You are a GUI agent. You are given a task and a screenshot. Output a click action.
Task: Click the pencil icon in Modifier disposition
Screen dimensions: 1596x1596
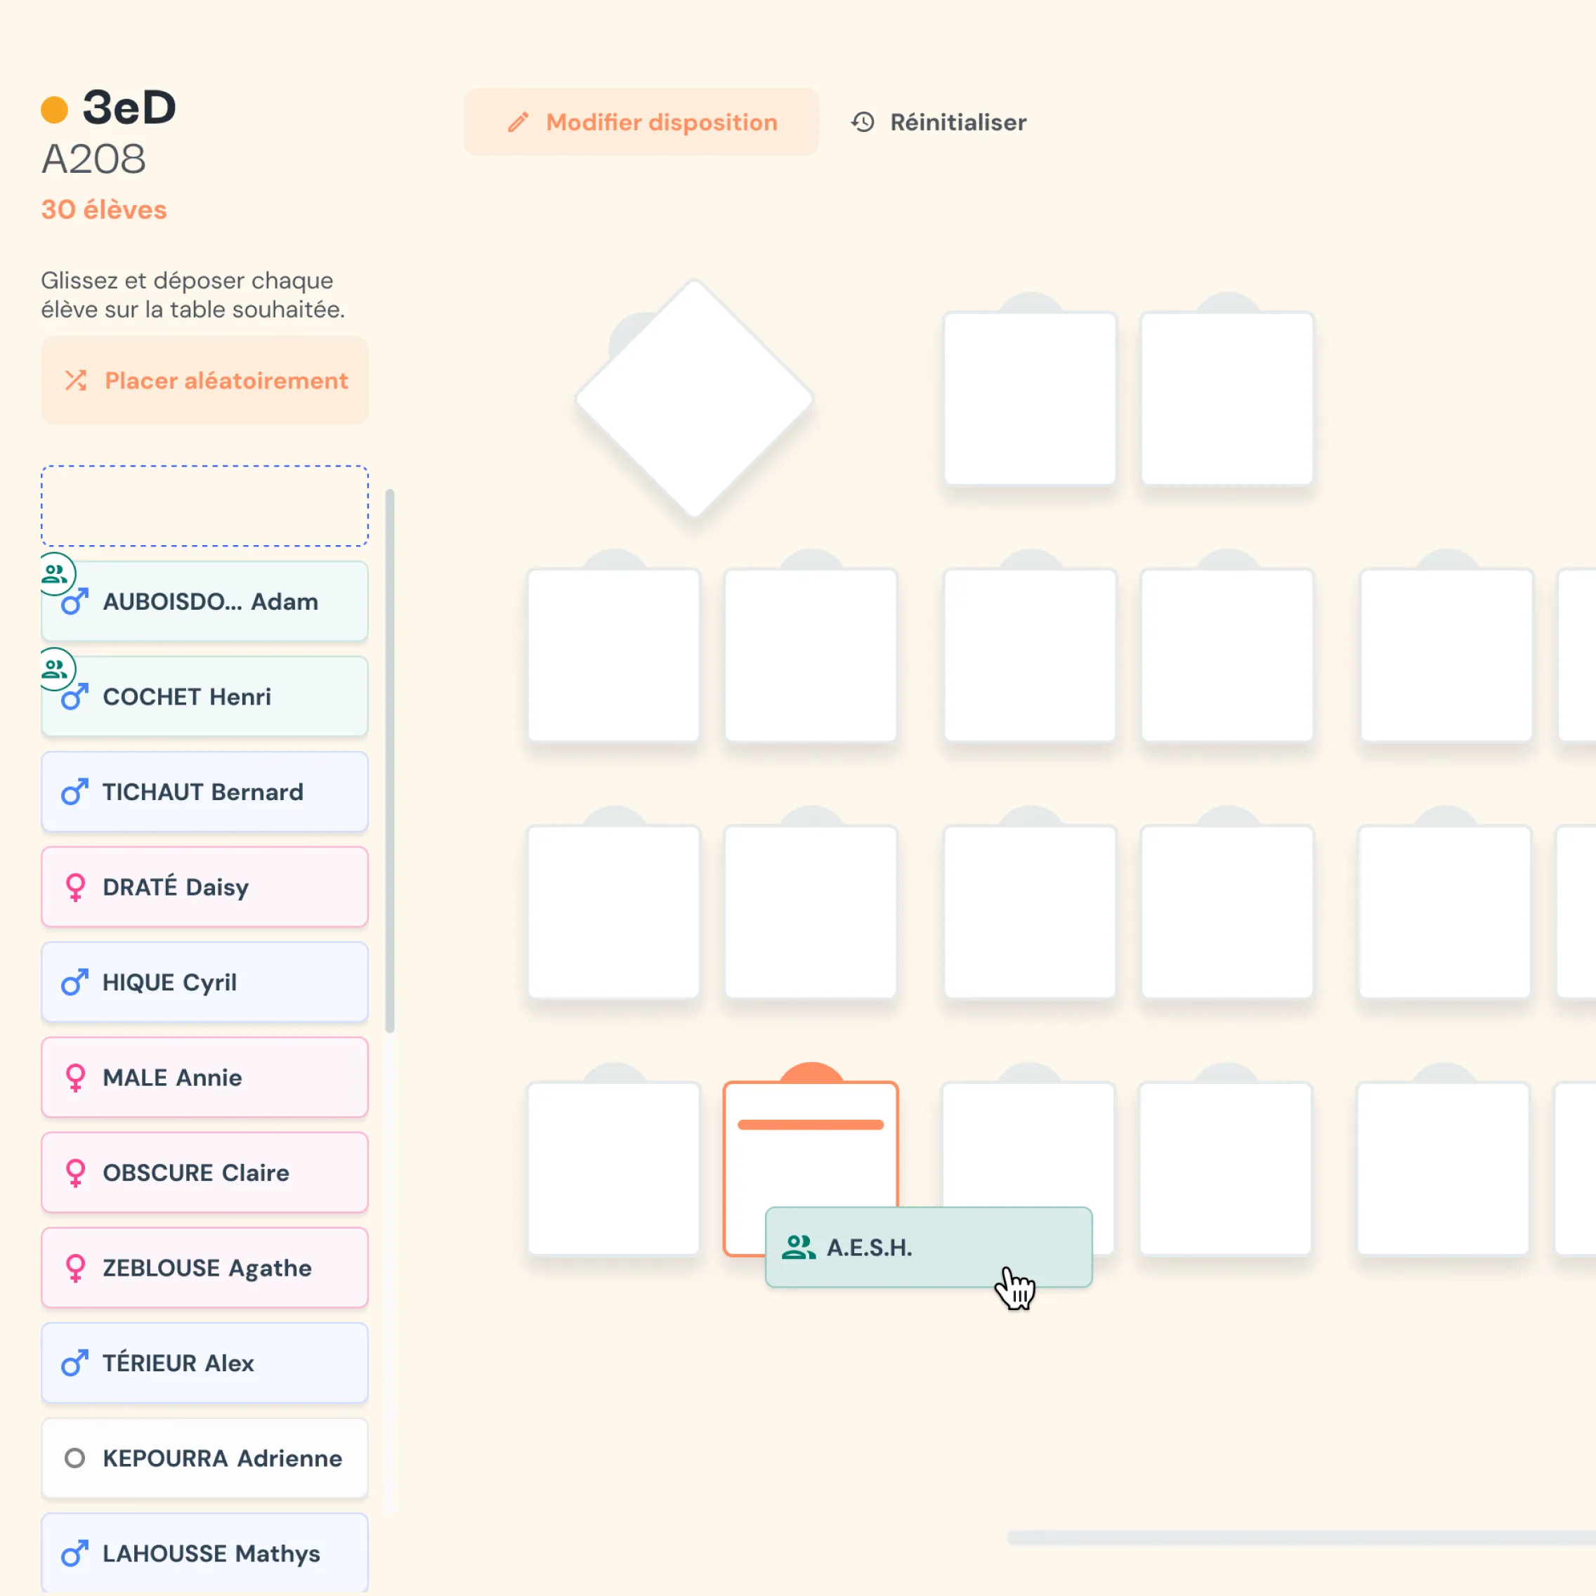pyautogui.click(x=518, y=122)
